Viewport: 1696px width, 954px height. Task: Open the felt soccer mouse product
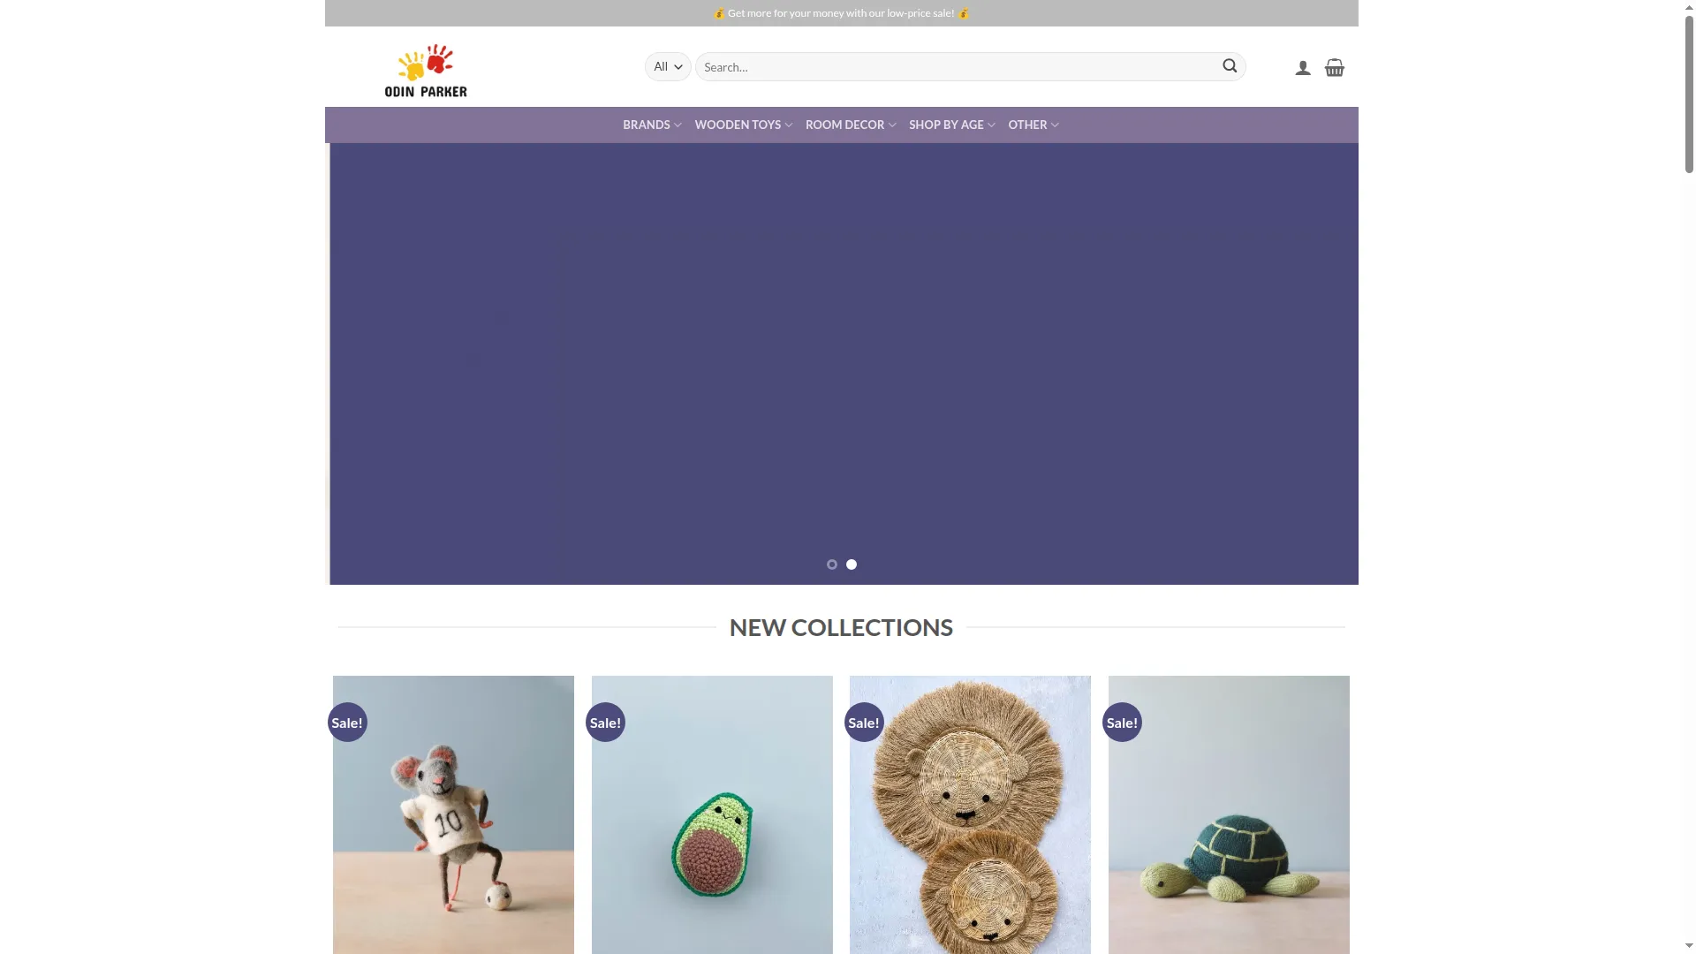point(453,814)
